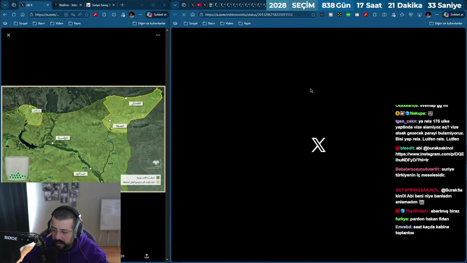Click the translate icon in left address bar
This screenshot has width=467, height=263.
pos(73,15)
